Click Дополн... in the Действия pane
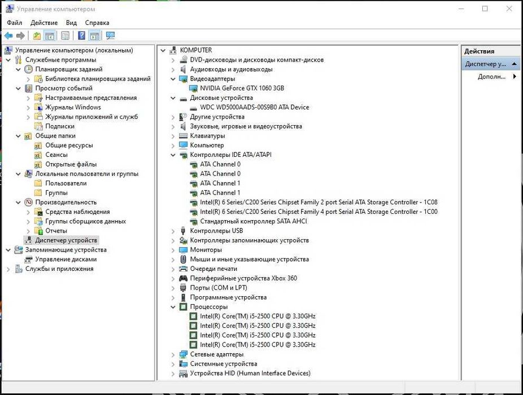523x395 pixels. 491,77
